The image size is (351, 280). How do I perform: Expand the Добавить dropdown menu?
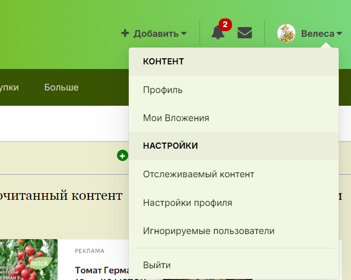pyautogui.click(x=154, y=34)
